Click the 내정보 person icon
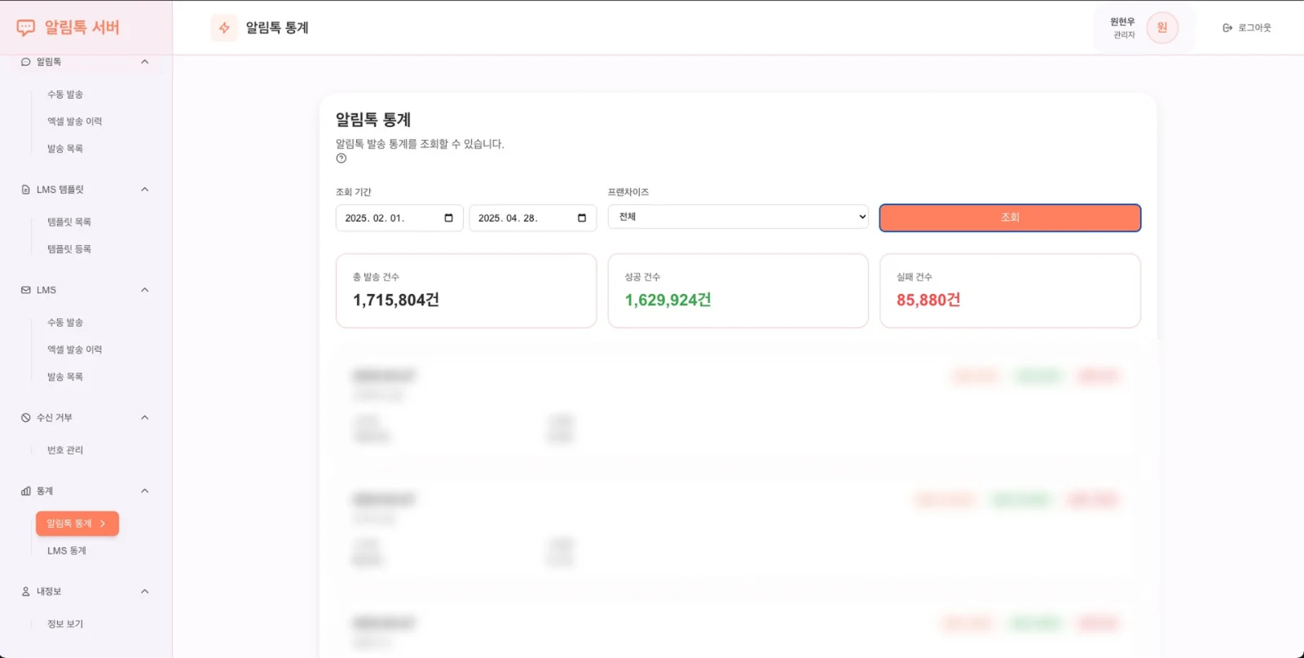Viewport: 1304px width, 658px height. 26,591
